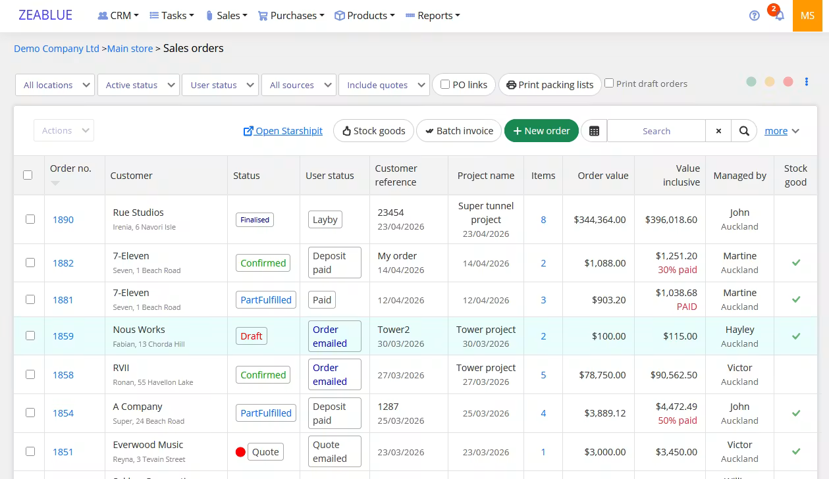Image resolution: width=829 pixels, height=479 pixels.
Task: Open the User status filter dropdown
Action: 220,85
